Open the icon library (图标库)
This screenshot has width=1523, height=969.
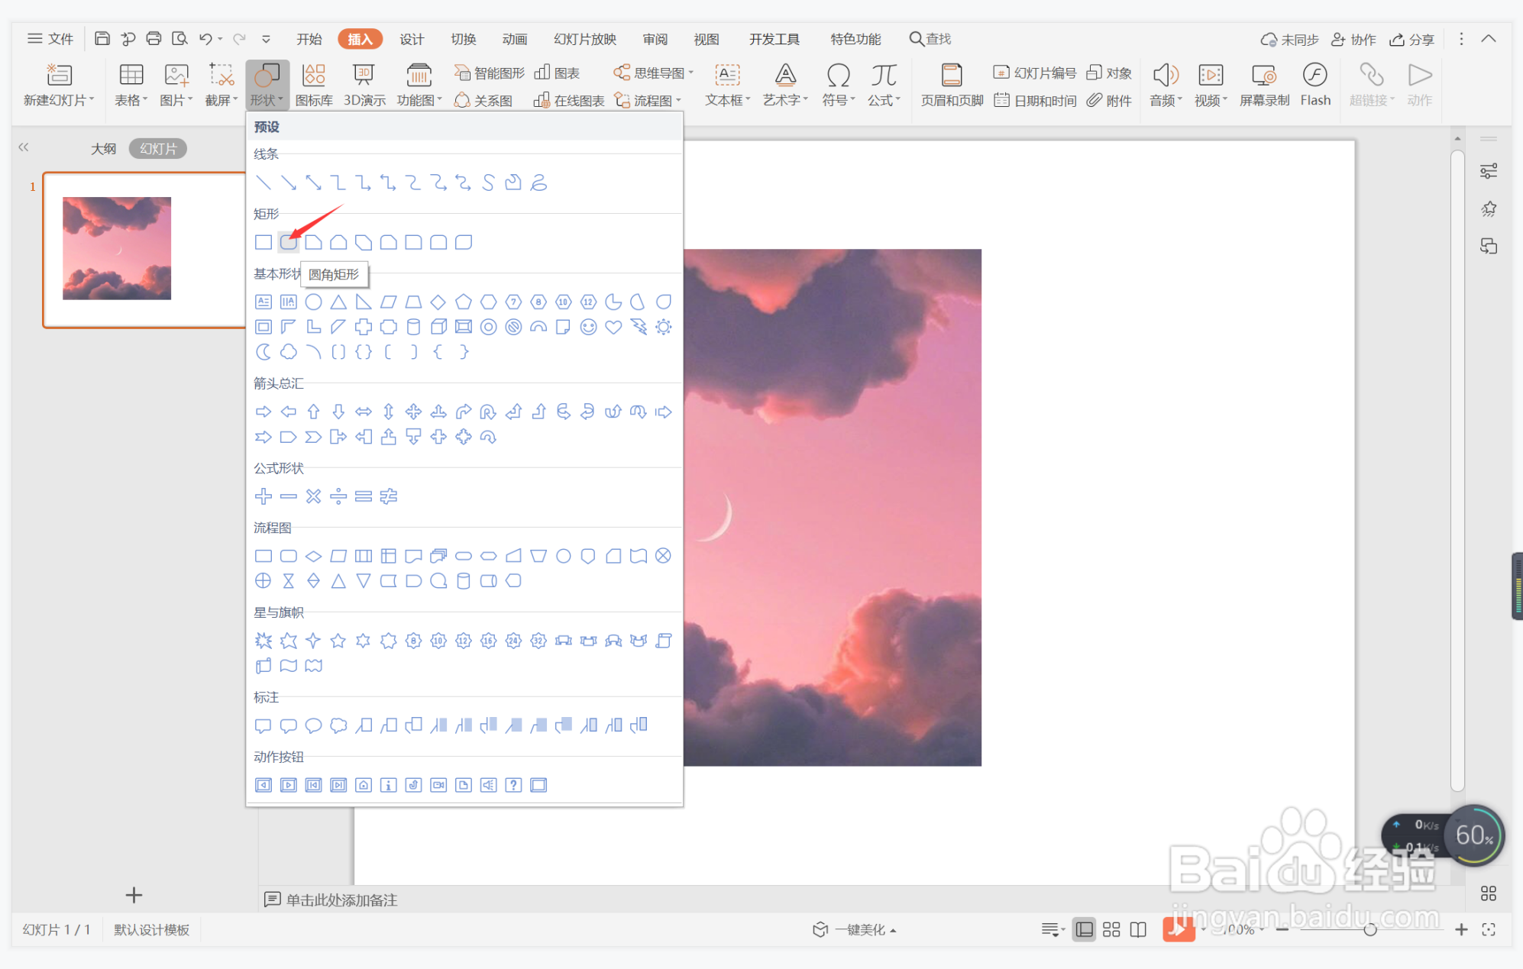(x=314, y=86)
